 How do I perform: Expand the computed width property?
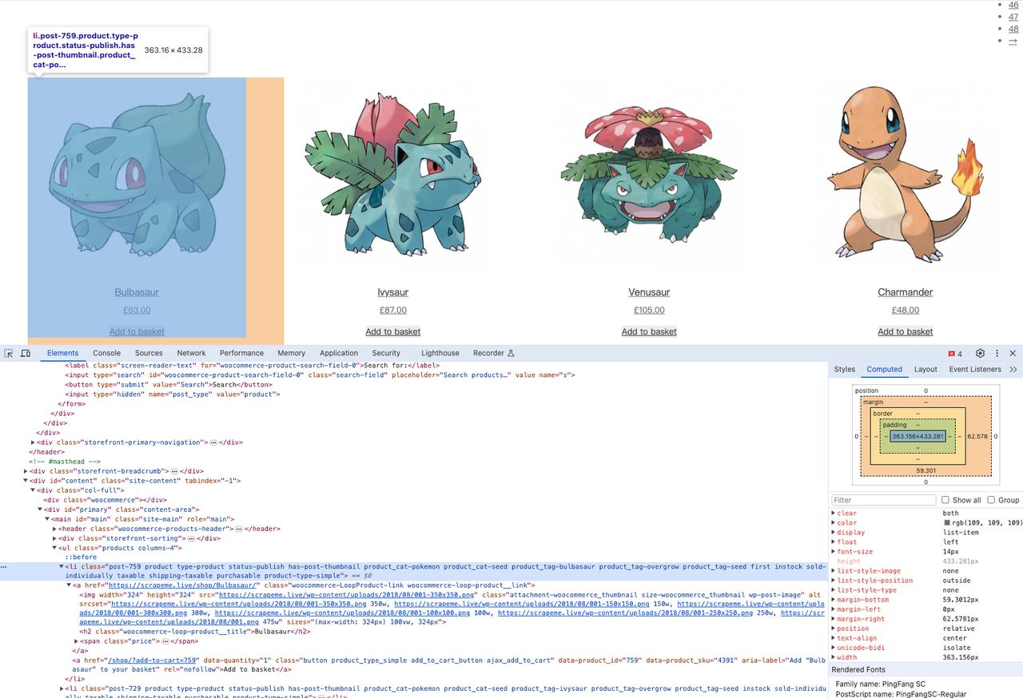(x=834, y=657)
